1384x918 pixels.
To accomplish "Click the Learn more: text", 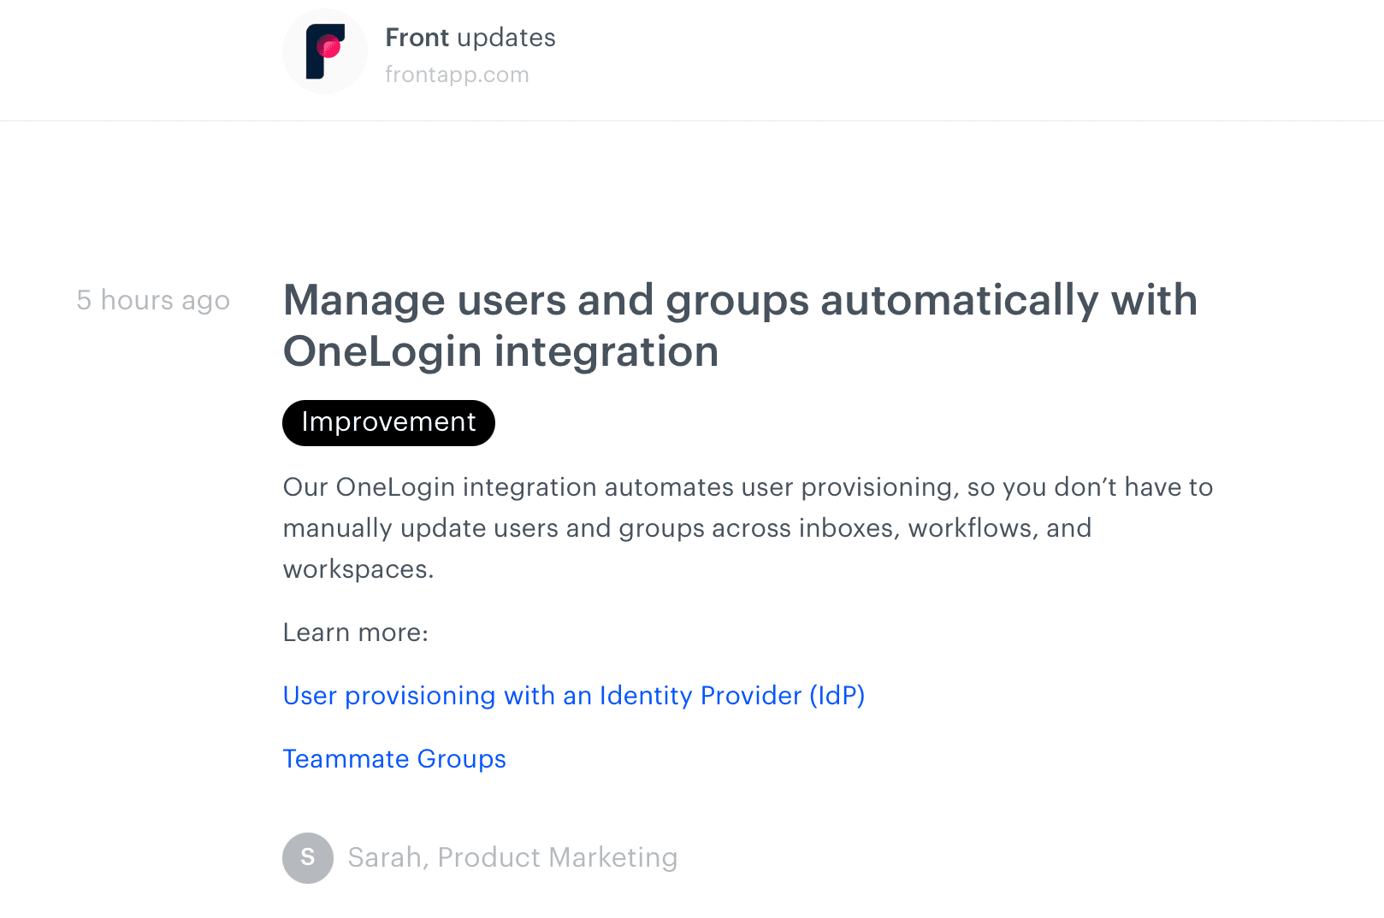I will (356, 633).
